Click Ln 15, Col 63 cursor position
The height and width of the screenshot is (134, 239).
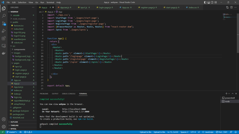tap(173, 132)
